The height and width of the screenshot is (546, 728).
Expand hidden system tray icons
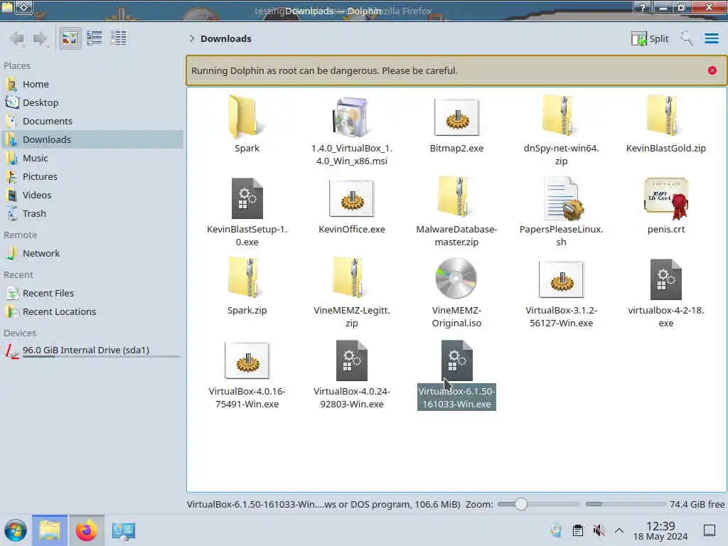[x=619, y=530]
